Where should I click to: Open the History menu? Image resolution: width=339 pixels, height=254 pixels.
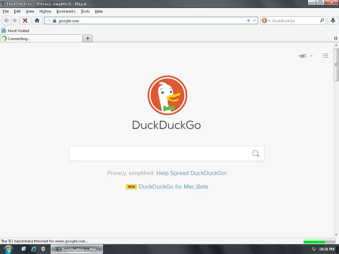45,12
